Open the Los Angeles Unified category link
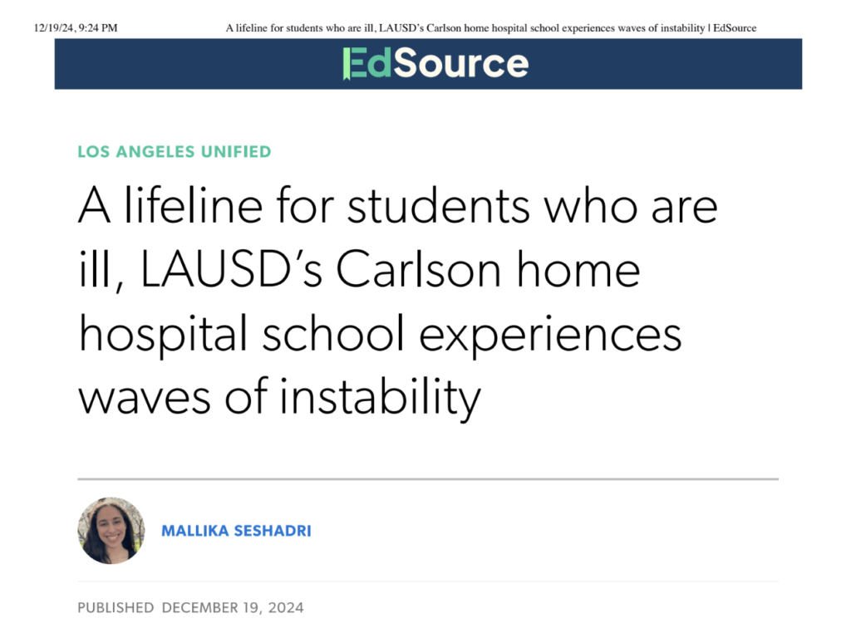The width and height of the screenshot is (851, 623). click(175, 151)
